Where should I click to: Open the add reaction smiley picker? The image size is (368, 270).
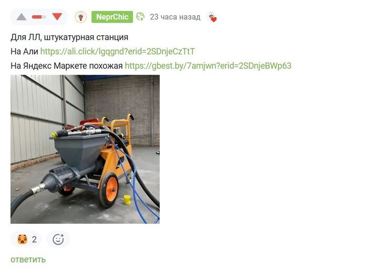point(58,239)
